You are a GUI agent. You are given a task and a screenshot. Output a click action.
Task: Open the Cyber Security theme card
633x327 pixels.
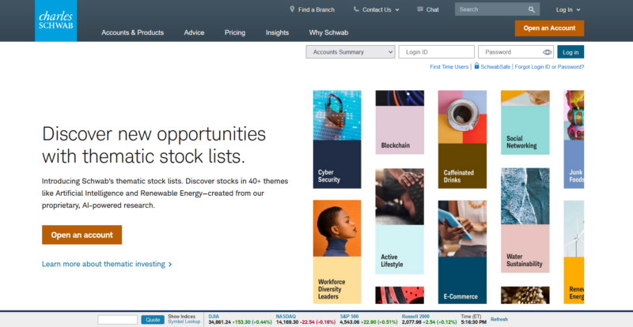pyautogui.click(x=337, y=140)
